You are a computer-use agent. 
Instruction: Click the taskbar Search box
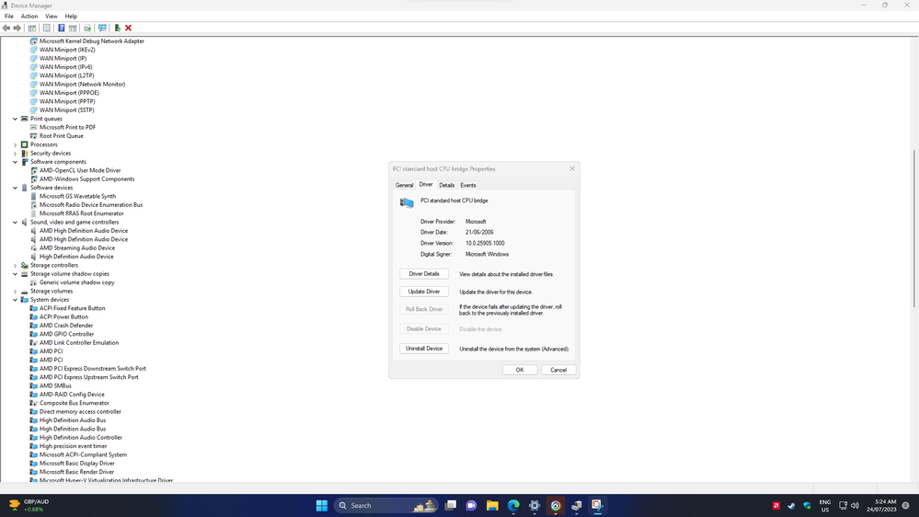coord(386,505)
